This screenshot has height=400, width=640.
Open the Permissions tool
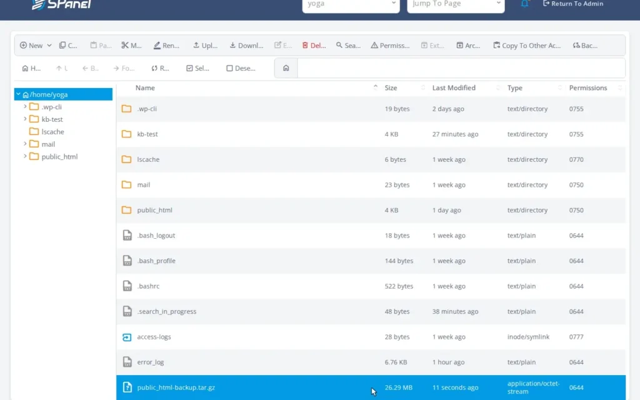point(390,45)
